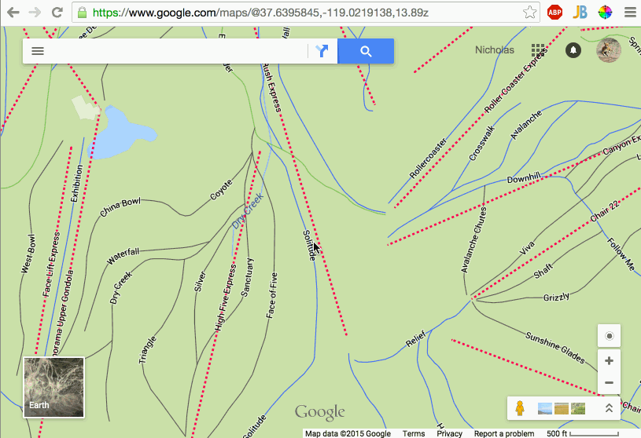Viewport: 641px width, 438px height.
Task: Click the green secure padlock icon
Action: [82, 13]
